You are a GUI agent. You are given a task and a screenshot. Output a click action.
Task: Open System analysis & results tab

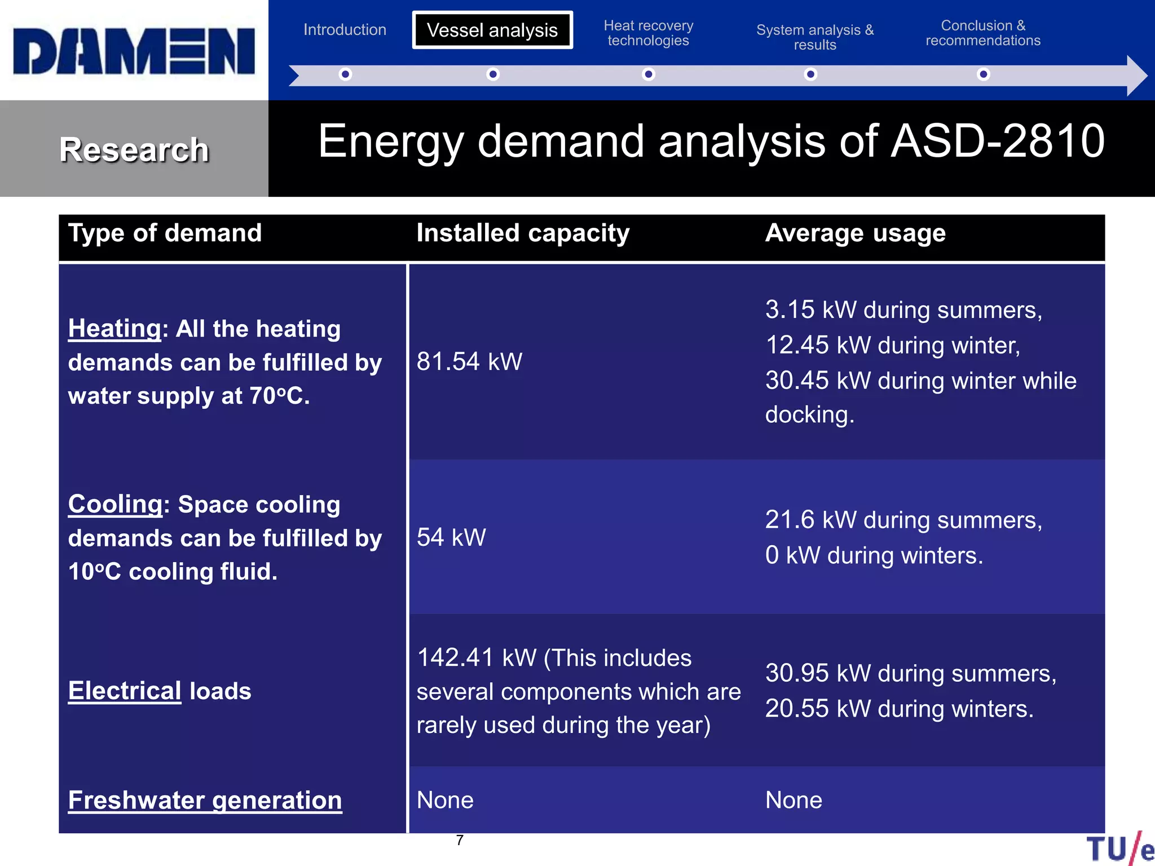[x=815, y=37]
